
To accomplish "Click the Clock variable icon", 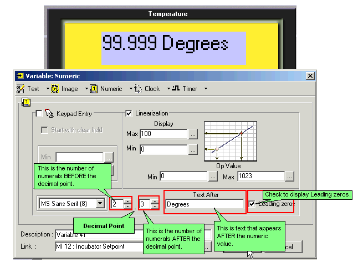I will click(138, 89).
